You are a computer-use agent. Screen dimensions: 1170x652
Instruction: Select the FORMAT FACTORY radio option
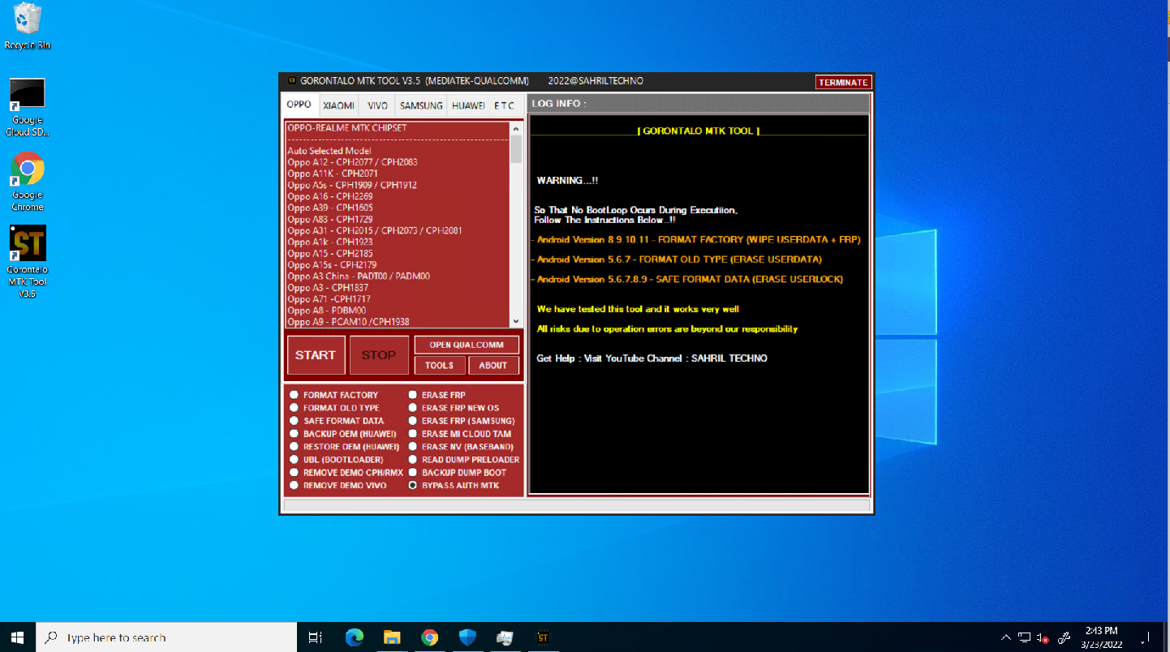coord(333,395)
